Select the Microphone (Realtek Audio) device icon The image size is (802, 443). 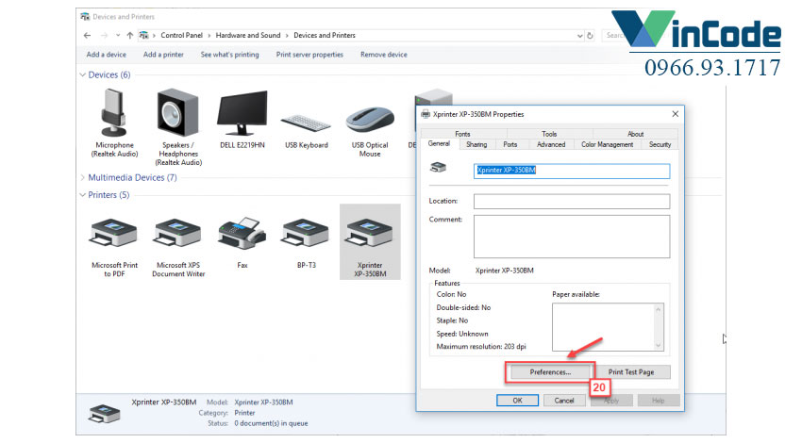pyautogui.click(x=114, y=113)
